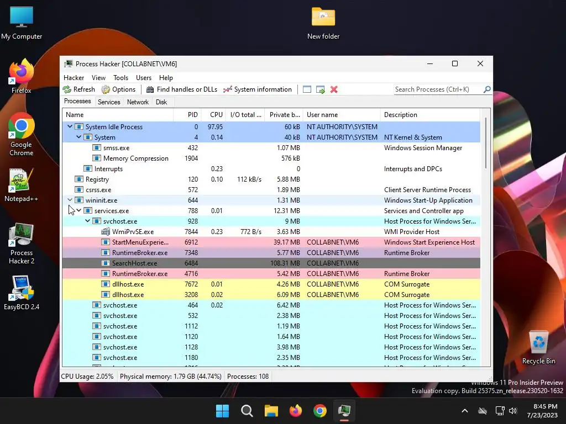Open Process Hacker 2 desktop shortcut
566x424 pixels.
click(22, 243)
